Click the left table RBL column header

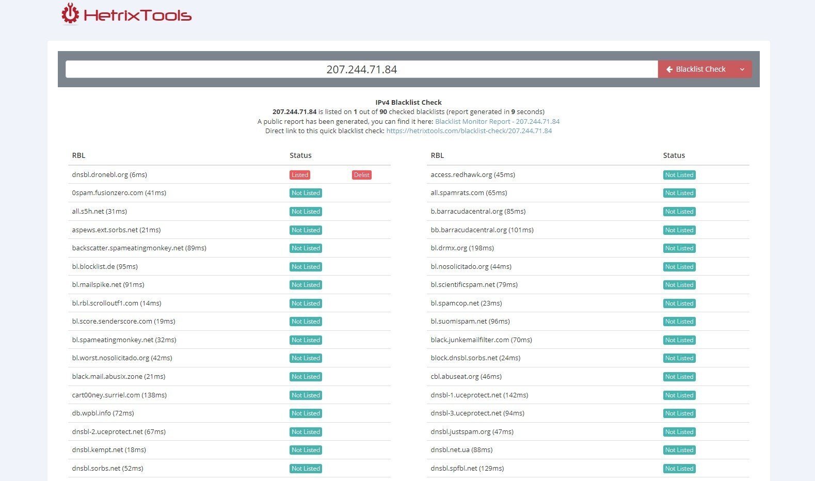pos(78,155)
